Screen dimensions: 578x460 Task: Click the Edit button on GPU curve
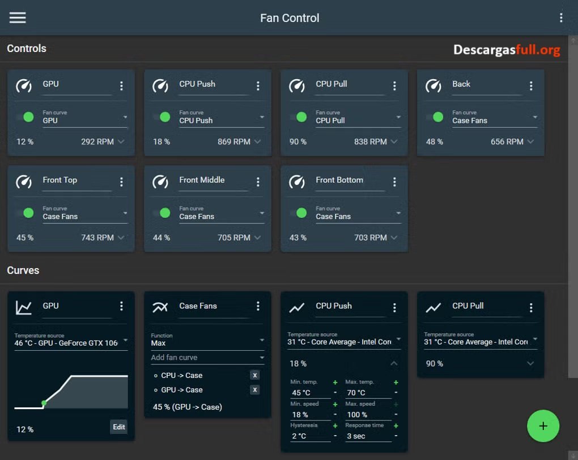pos(118,427)
